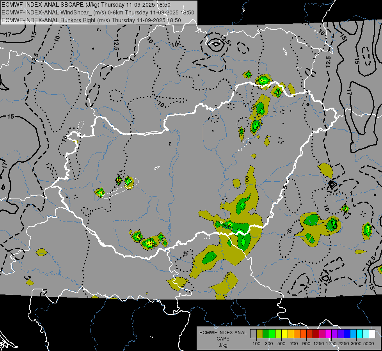This screenshot has height=351, width=382.
Task: Select the pure blue legend swatch
Action: click(347, 333)
